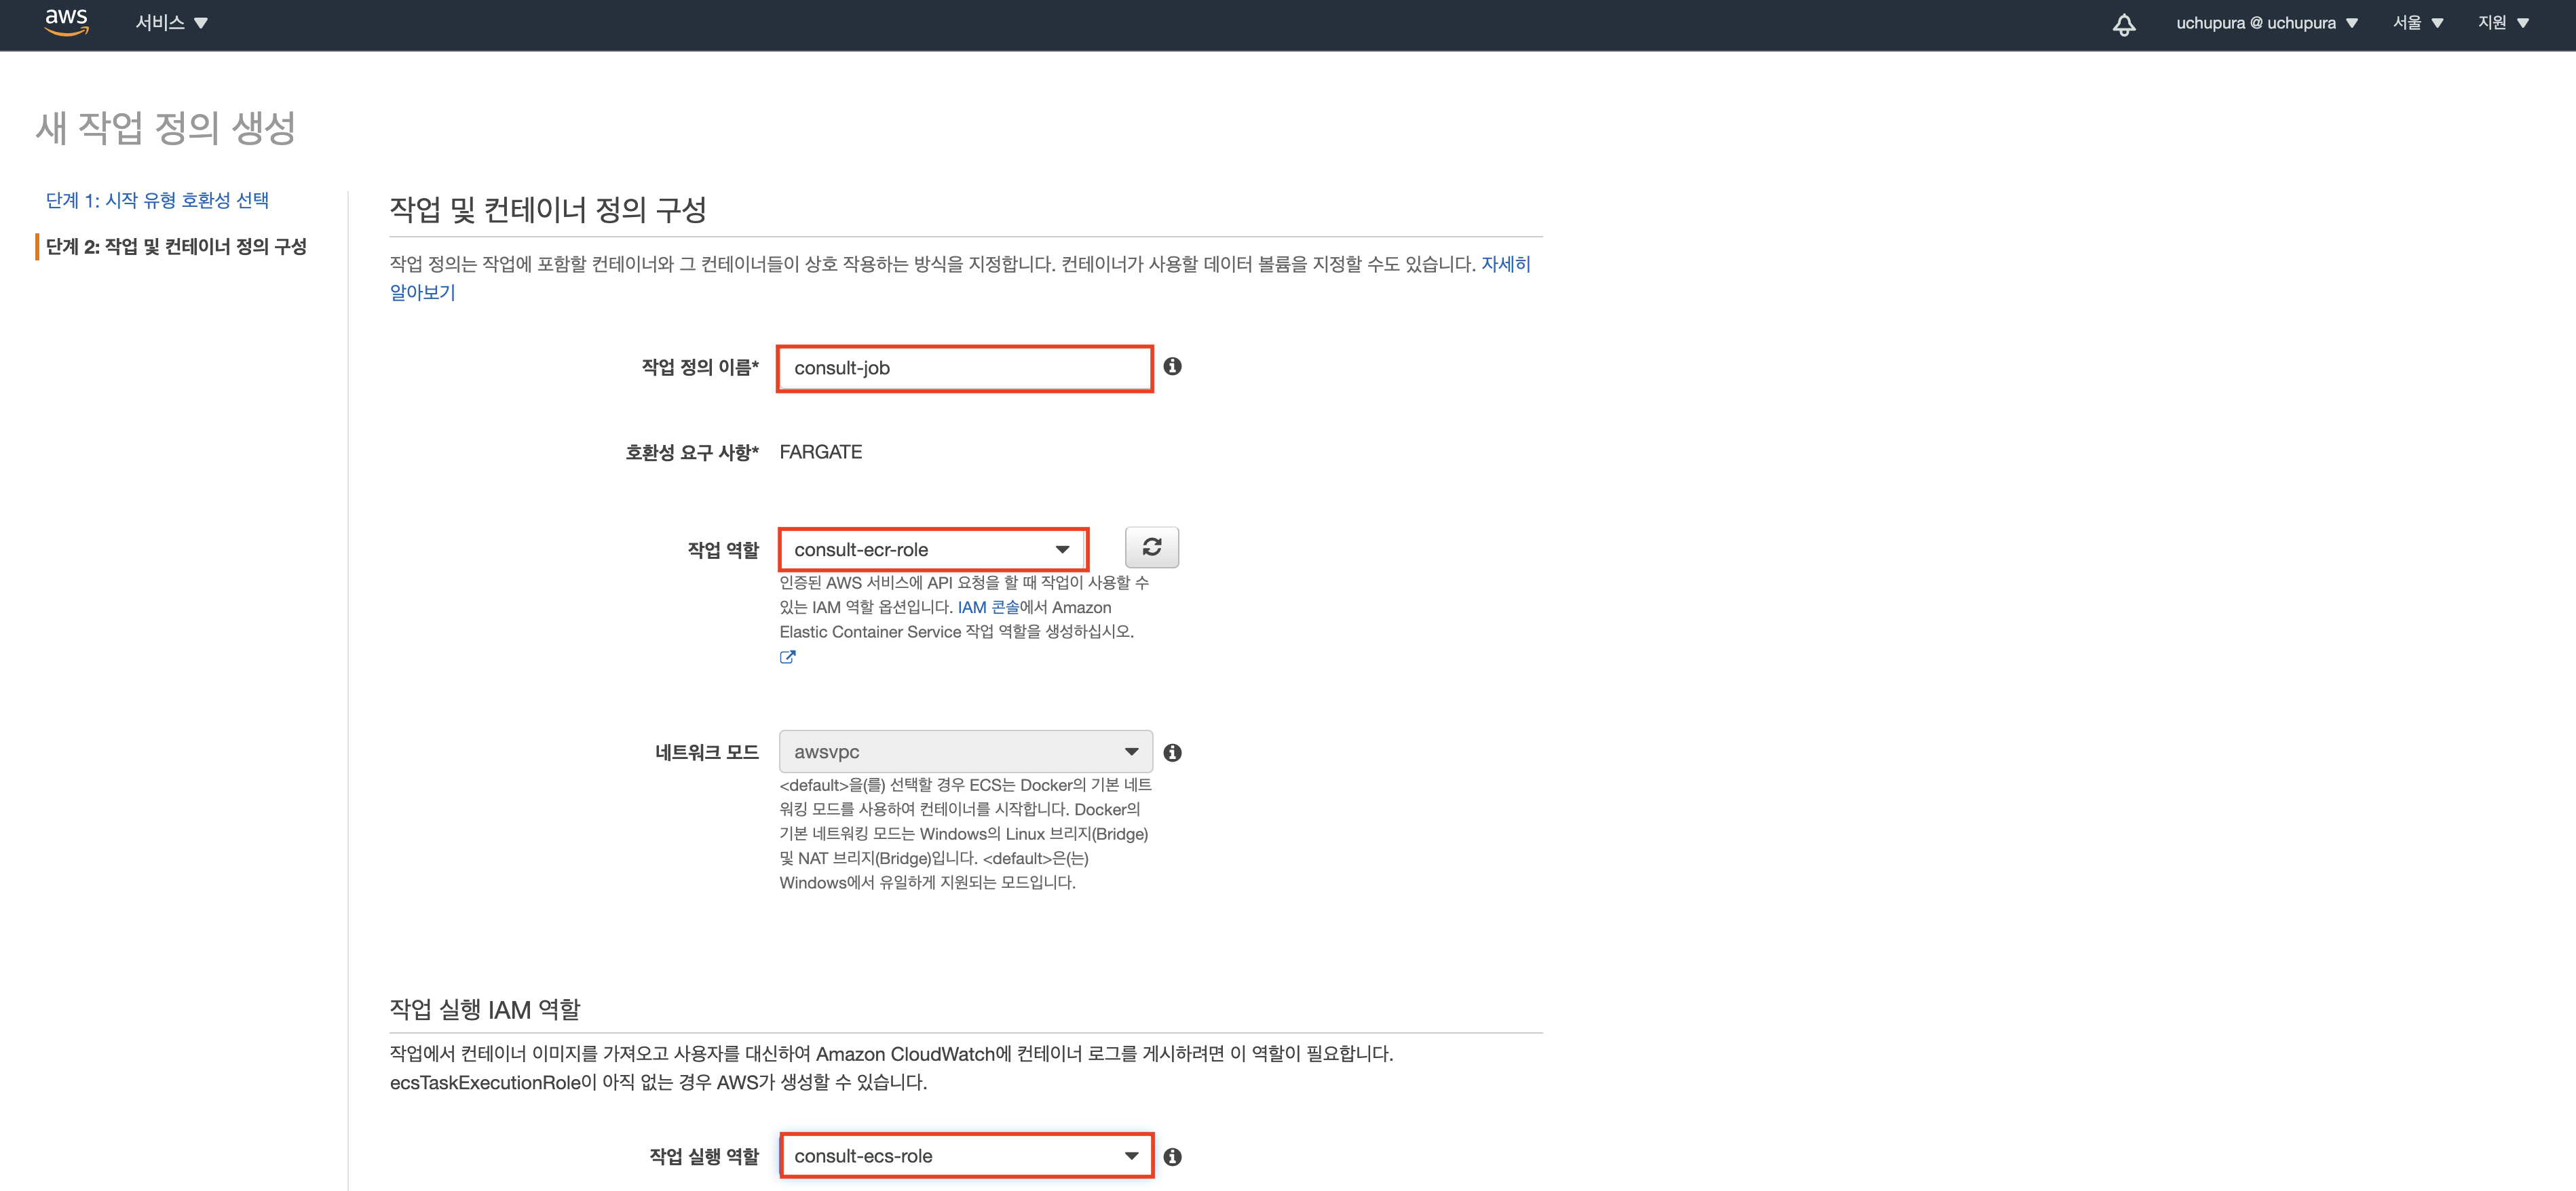Screen dimensions: 2576x1191
Task: Click the 자세히 알아보기 learn more link
Action: (1505, 264)
